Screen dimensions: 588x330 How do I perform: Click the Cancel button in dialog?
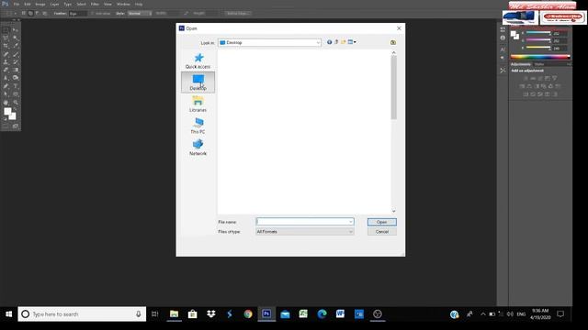pos(382,232)
